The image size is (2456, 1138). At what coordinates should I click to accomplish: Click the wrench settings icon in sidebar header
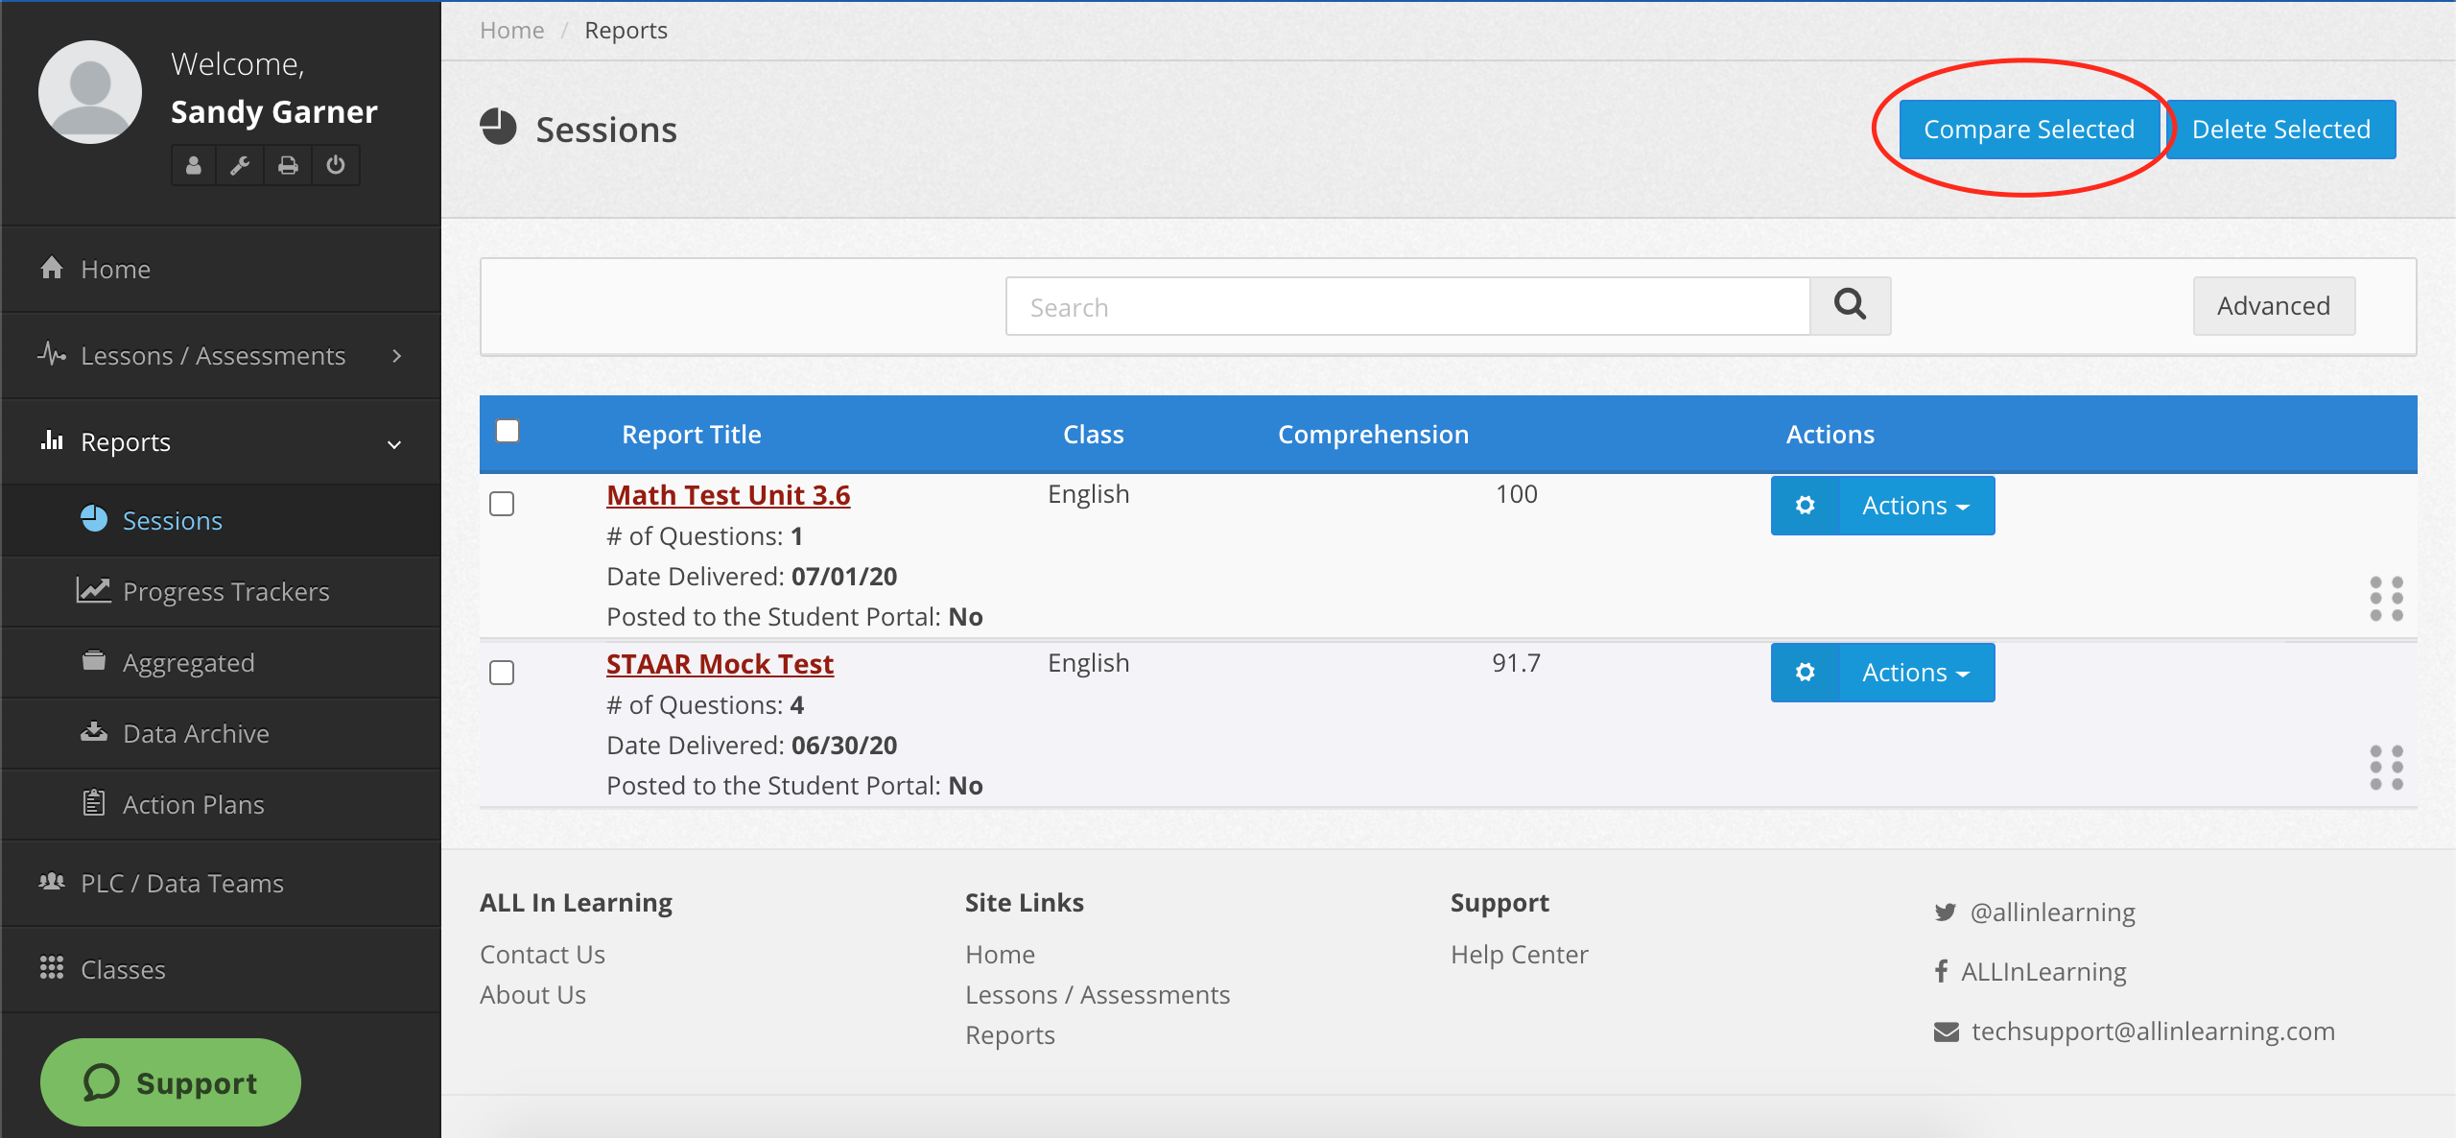click(x=241, y=166)
